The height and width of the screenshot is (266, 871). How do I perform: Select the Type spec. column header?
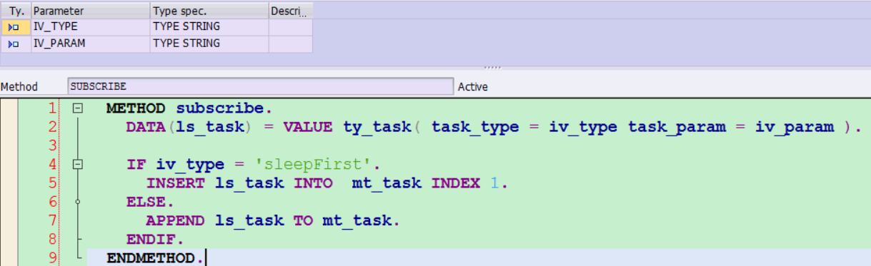click(x=209, y=11)
